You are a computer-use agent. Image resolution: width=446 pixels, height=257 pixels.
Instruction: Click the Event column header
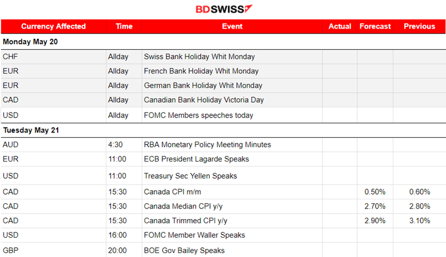[x=232, y=26]
